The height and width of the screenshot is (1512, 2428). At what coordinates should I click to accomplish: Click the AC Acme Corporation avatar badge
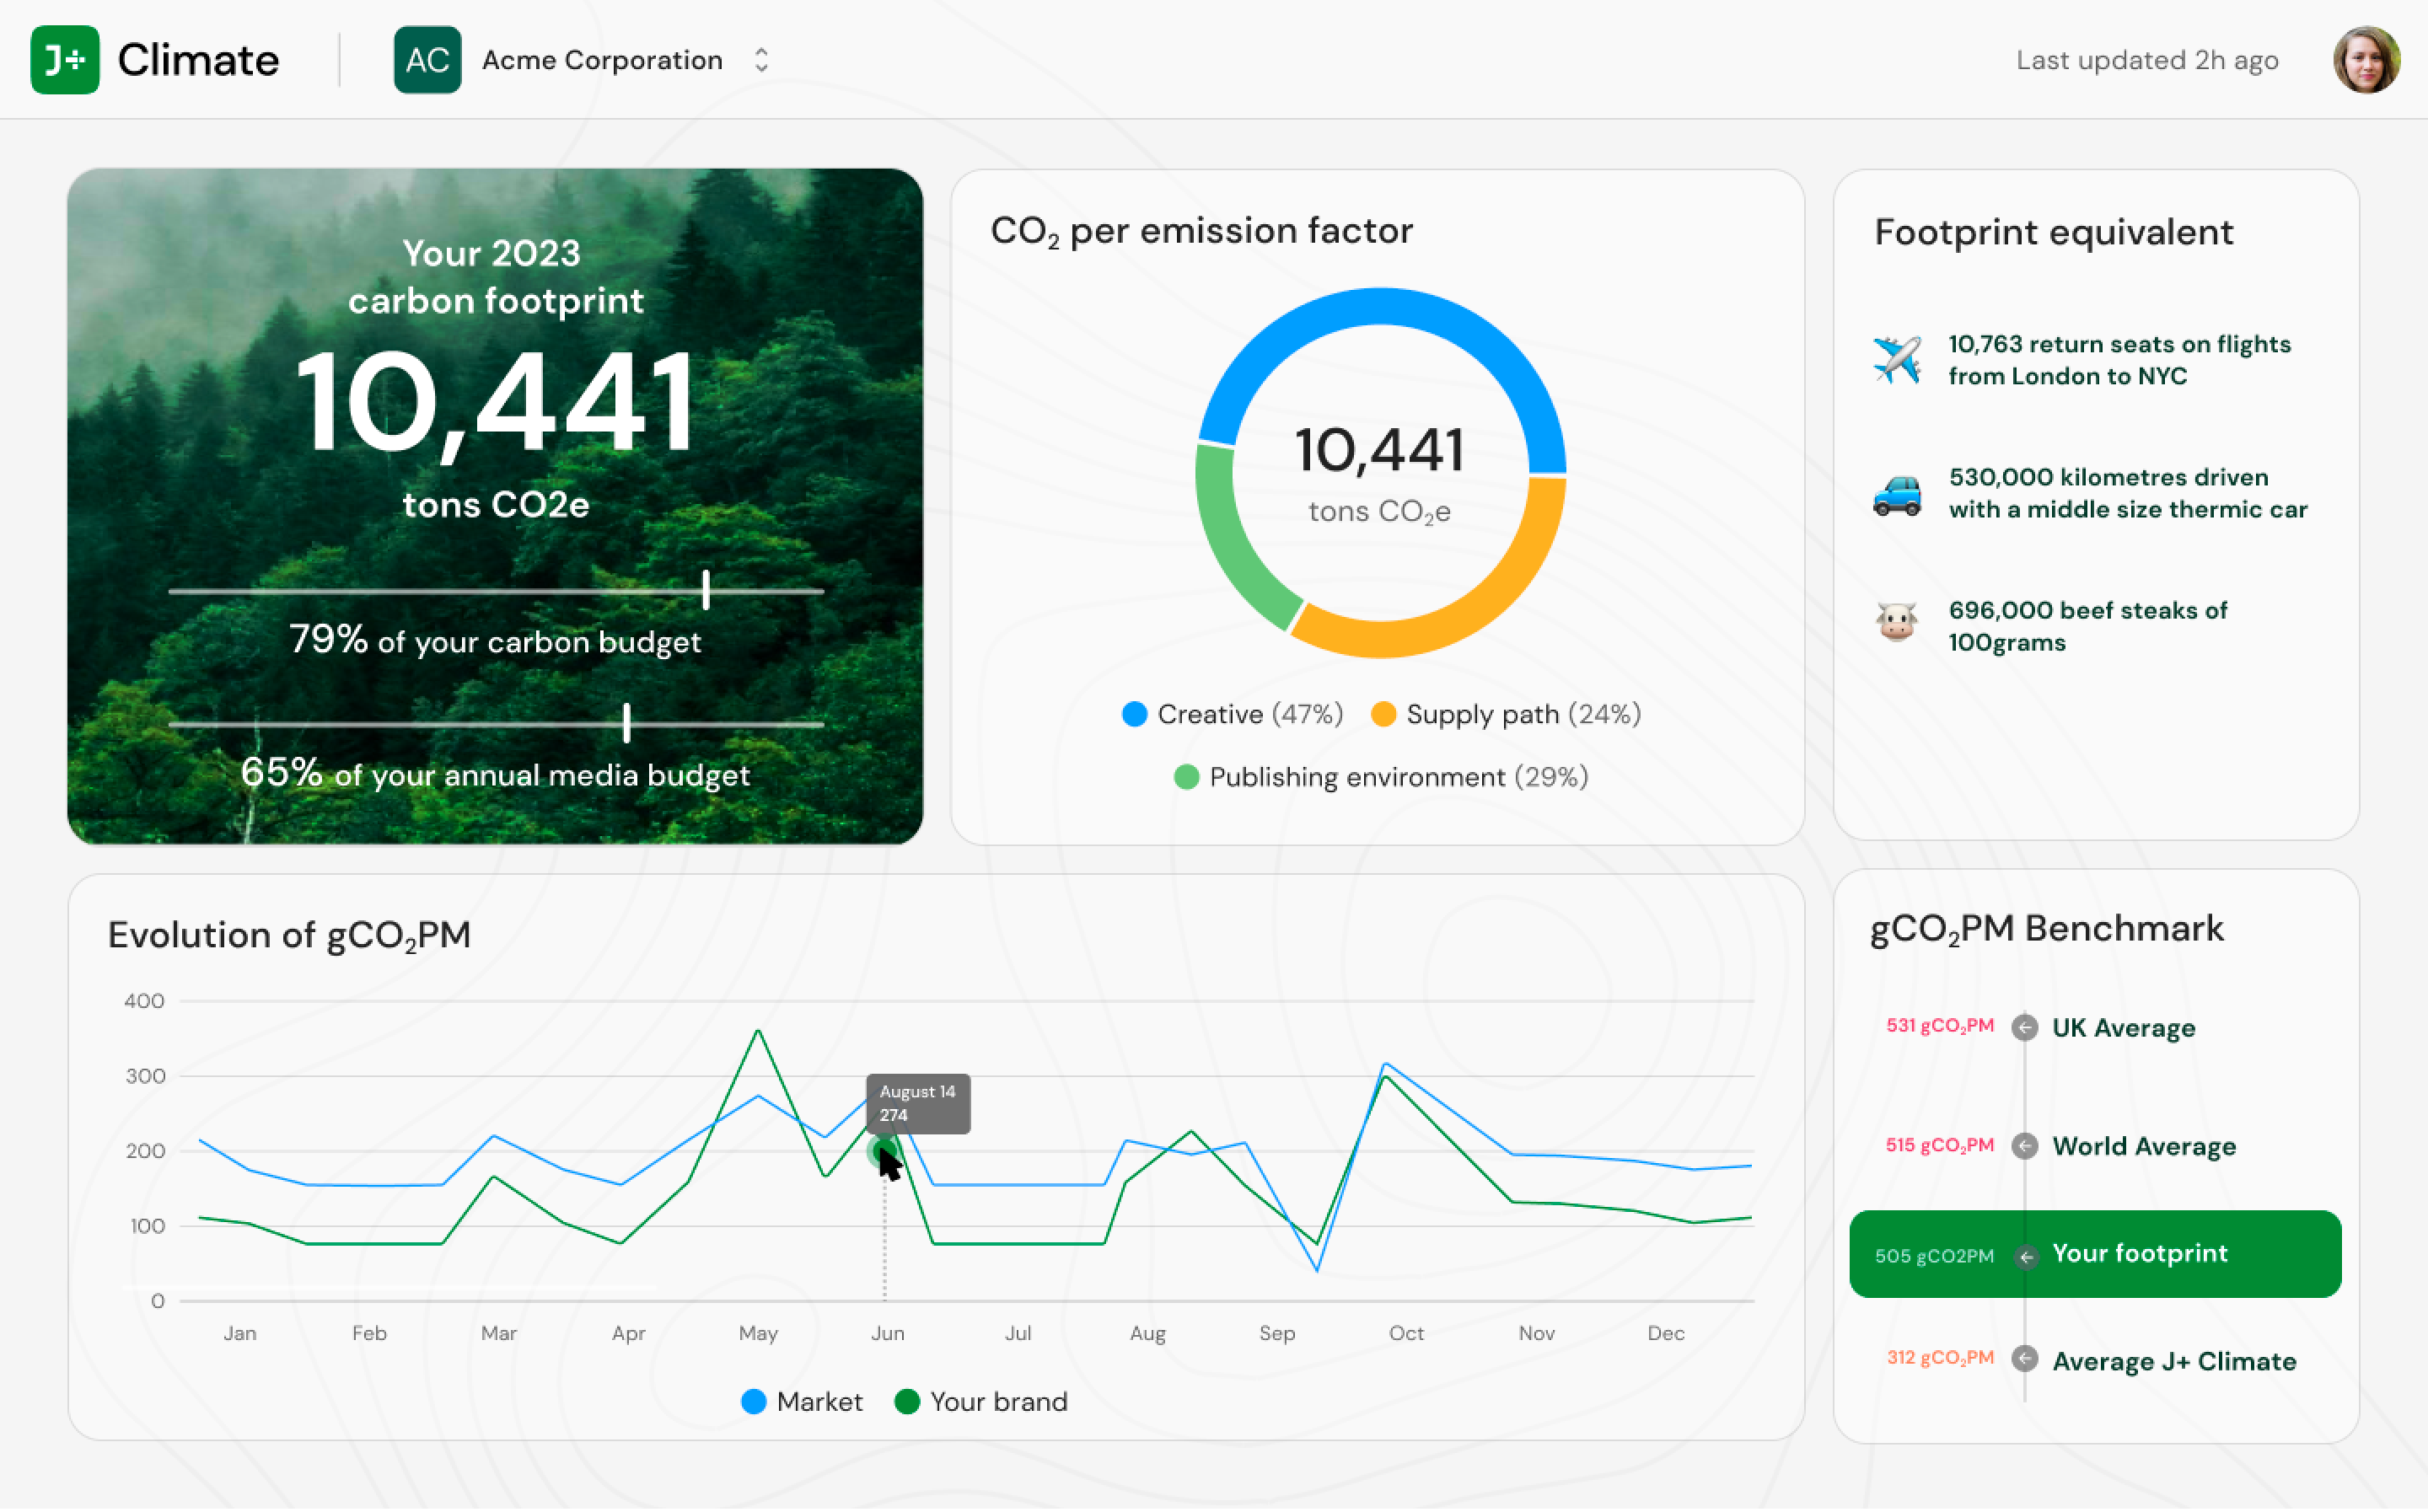pos(427,60)
